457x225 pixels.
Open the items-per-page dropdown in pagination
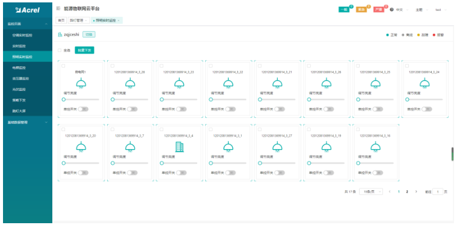[371, 191]
